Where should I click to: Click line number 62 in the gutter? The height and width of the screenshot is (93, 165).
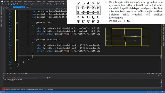[x=10, y=22]
